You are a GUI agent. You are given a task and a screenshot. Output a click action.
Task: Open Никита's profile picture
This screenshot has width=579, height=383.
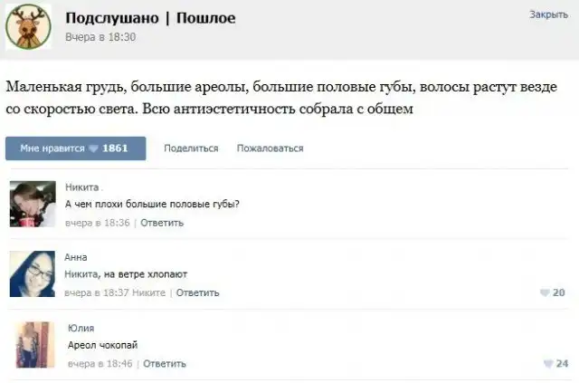click(33, 204)
